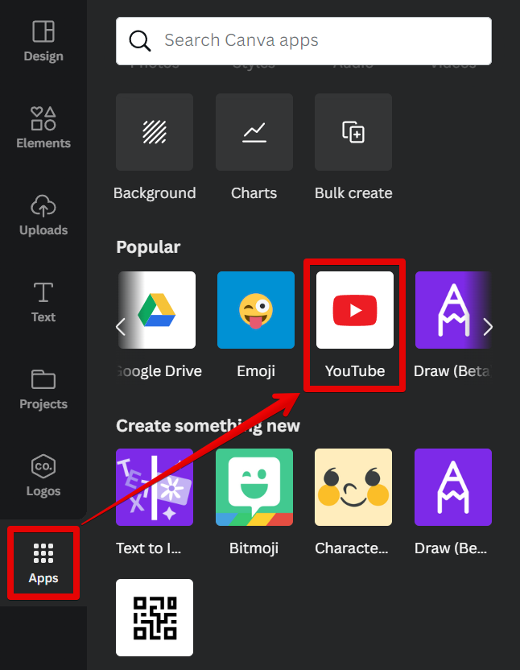520x670 pixels.
Task: Open the Character Builder app
Action: [353, 487]
